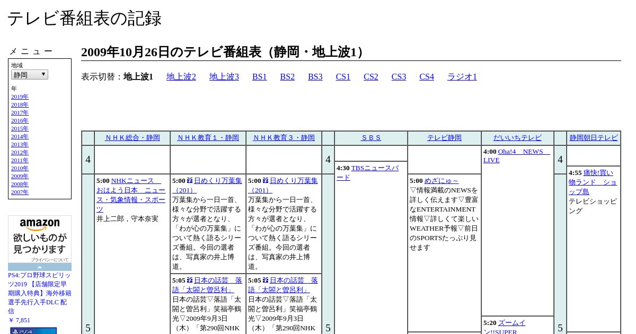
Task: Open the Oha!4 NEWS LIVE program
Action: 517,156
